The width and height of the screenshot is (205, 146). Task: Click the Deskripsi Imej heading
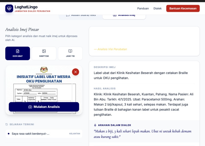click(x=105, y=67)
